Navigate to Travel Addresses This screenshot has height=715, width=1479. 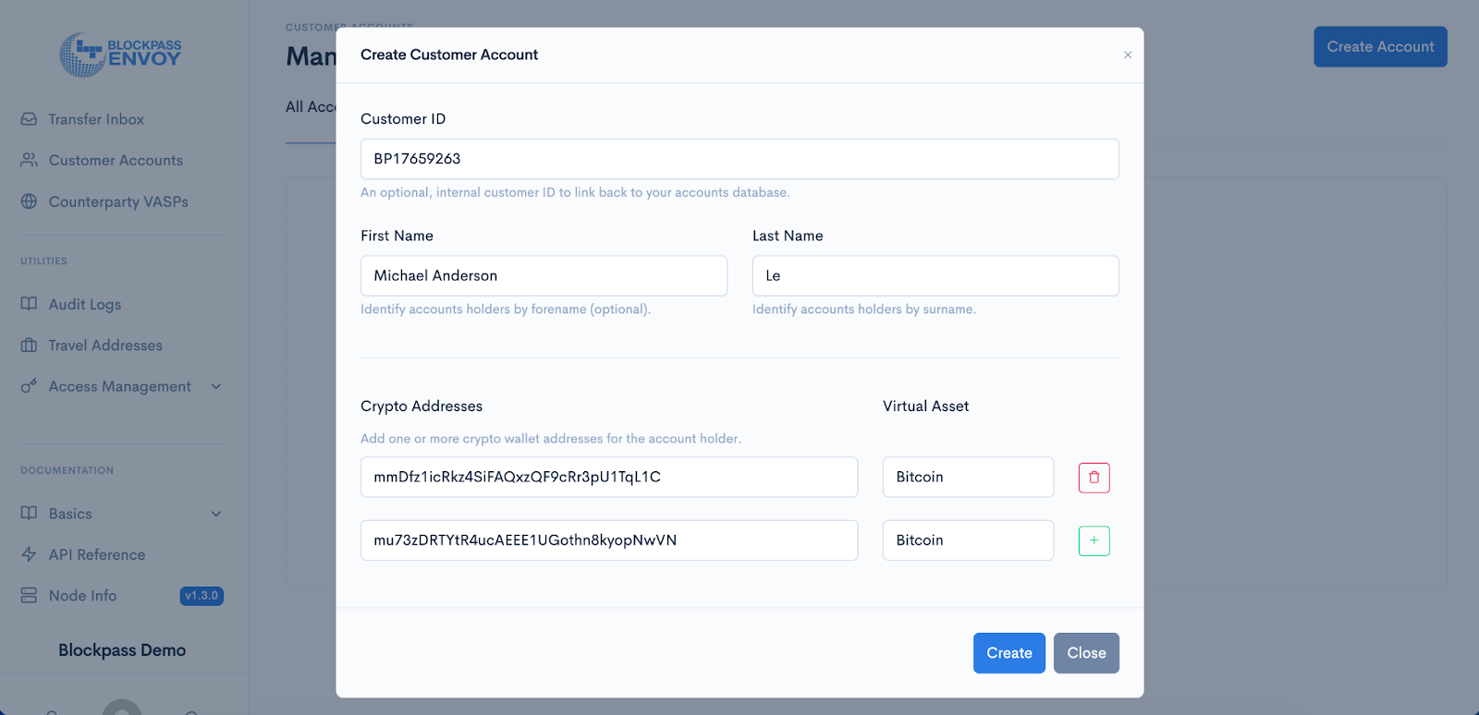105,345
